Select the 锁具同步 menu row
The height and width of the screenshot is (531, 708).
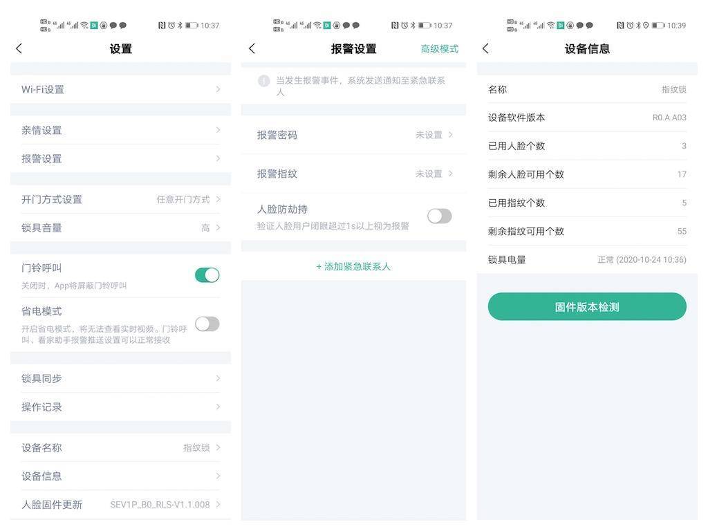coord(120,378)
